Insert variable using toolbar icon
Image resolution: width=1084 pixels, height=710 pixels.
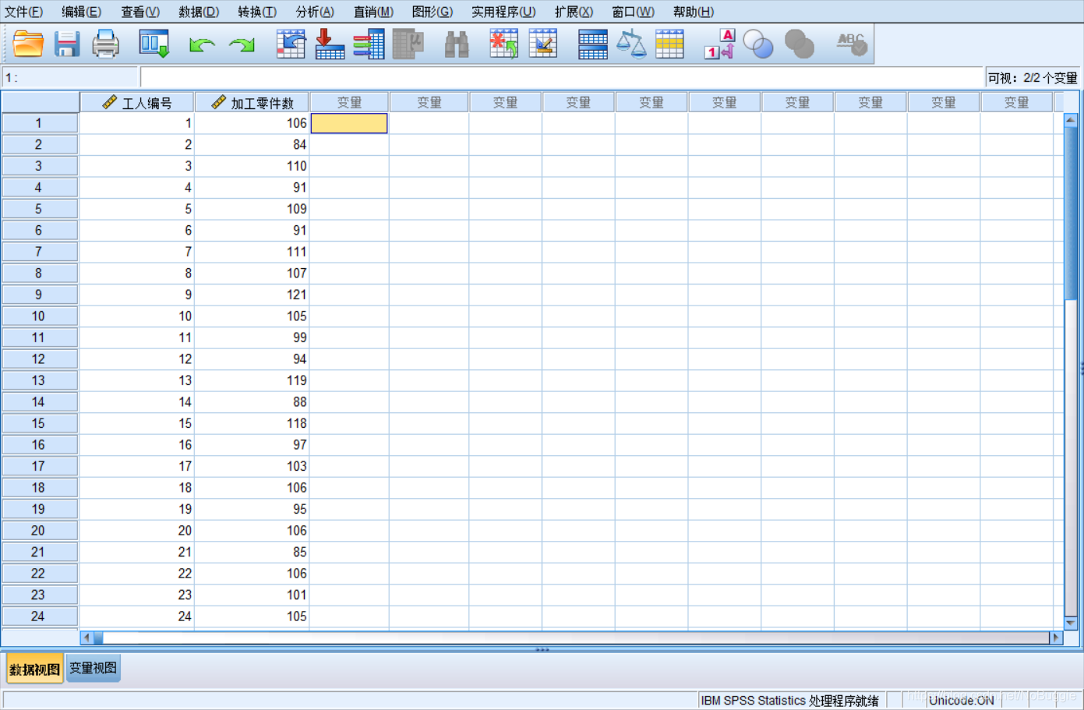point(543,44)
